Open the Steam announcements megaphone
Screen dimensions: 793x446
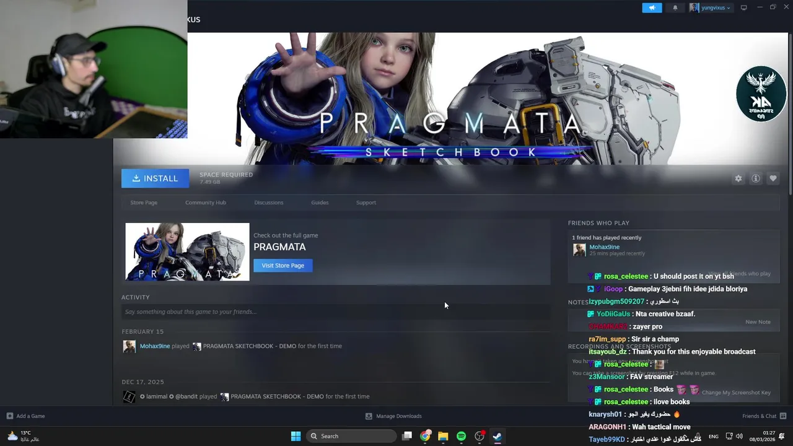click(651, 7)
